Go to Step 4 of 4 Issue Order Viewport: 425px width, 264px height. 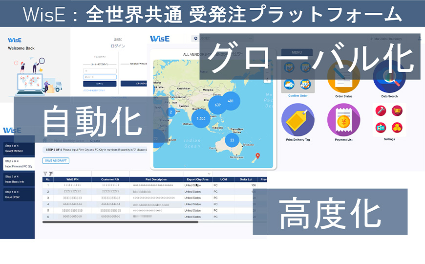(19, 195)
